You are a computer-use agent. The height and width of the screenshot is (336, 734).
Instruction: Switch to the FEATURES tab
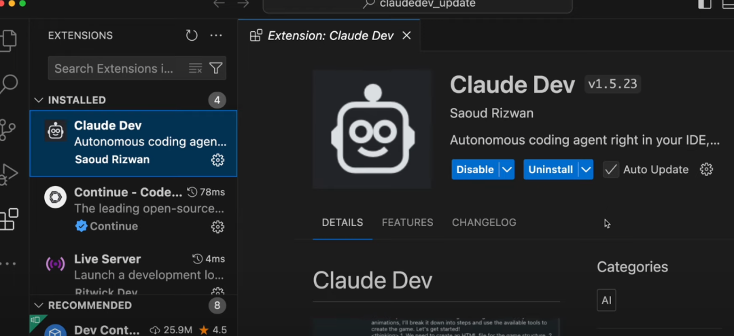coord(407,223)
